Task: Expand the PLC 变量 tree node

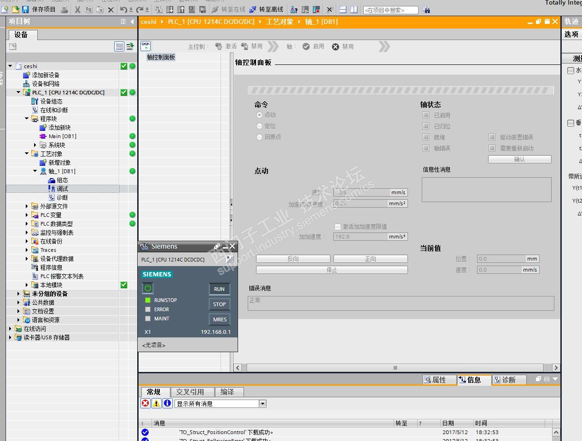Action: [27, 215]
